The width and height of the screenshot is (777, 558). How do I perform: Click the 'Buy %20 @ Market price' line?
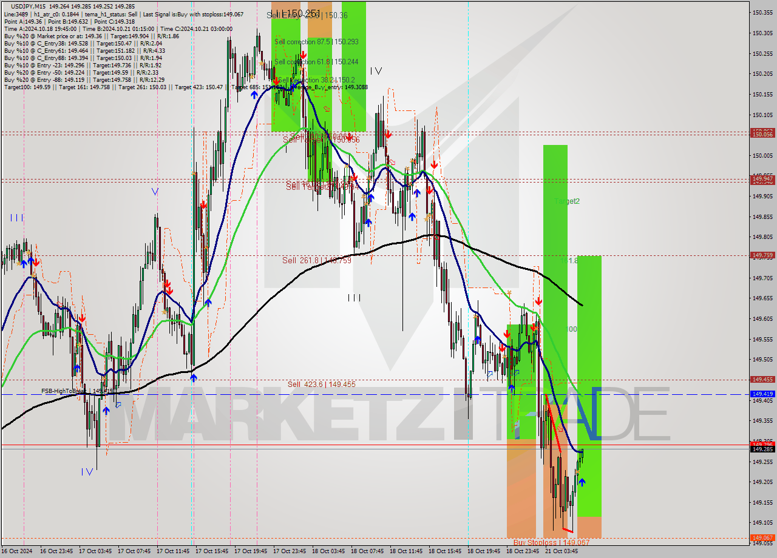tap(91, 36)
